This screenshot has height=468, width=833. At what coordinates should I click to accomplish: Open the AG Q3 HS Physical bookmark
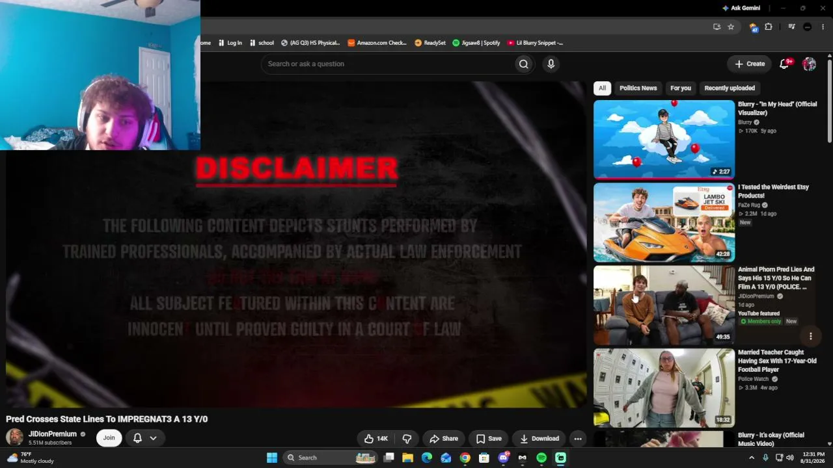[x=310, y=43]
